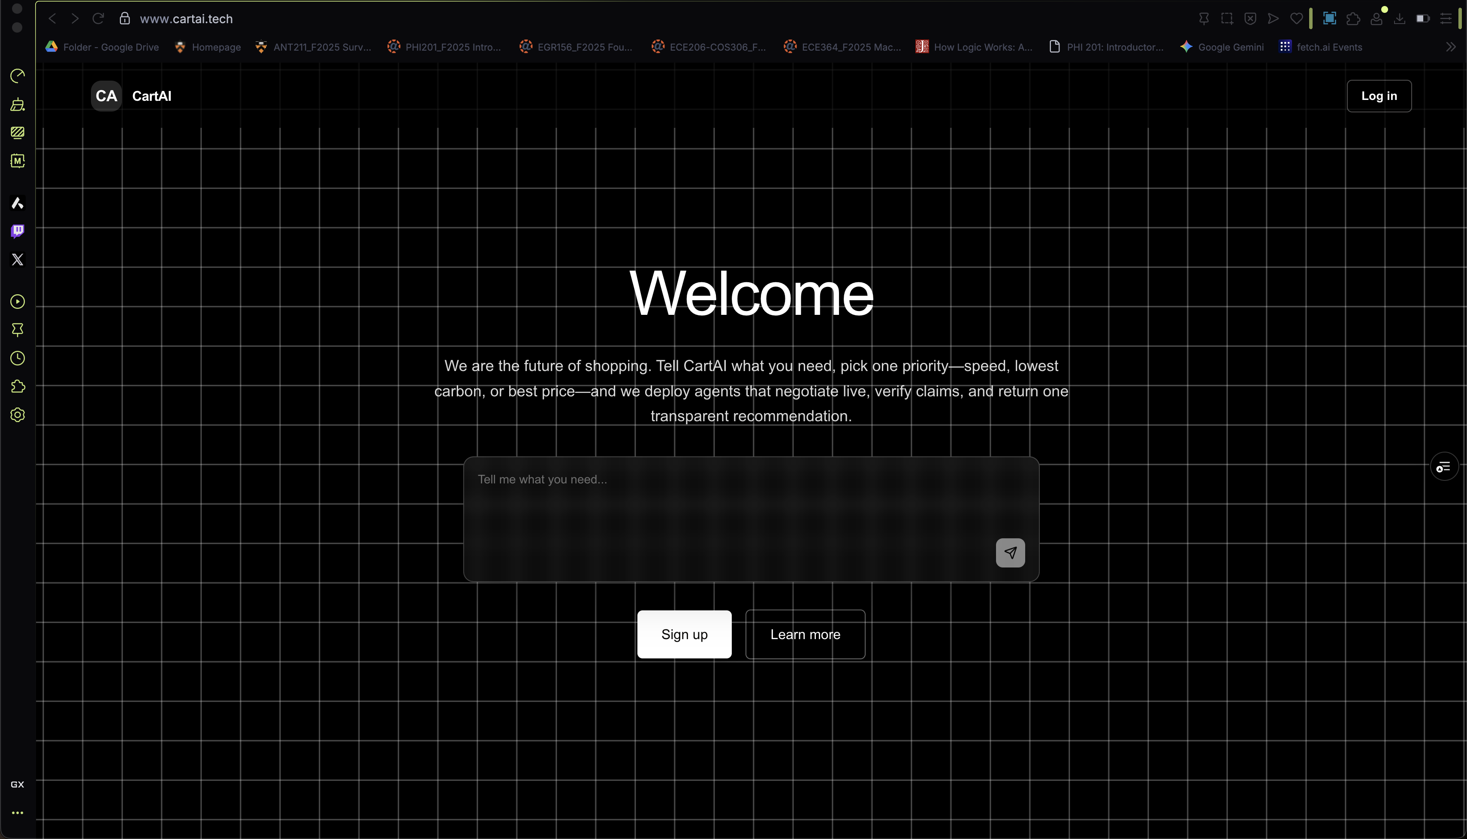Open the X (Twitter) sidebar icon

pyautogui.click(x=17, y=260)
